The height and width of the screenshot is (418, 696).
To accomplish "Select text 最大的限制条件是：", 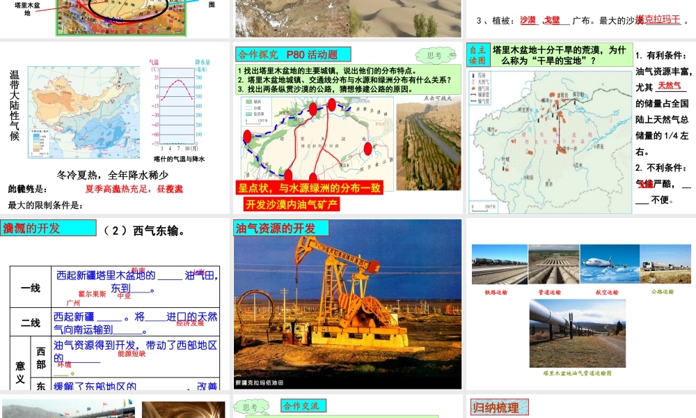I will [x=46, y=205].
